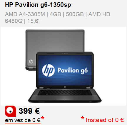
Task: Click the laptop keyboard in product photo
Action: coord(65,93)
